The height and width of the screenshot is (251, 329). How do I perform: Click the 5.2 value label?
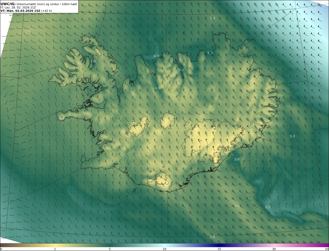(x=181, y=70)
